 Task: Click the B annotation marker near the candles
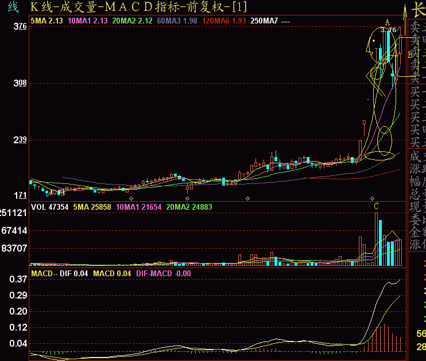409,54
